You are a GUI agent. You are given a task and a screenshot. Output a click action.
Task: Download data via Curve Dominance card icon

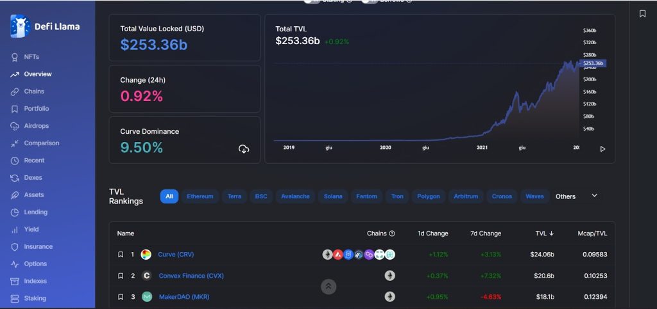[x=244, y=148]
